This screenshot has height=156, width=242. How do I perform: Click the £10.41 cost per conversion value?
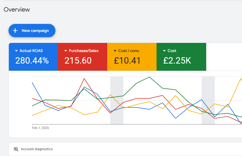[127, 61]
